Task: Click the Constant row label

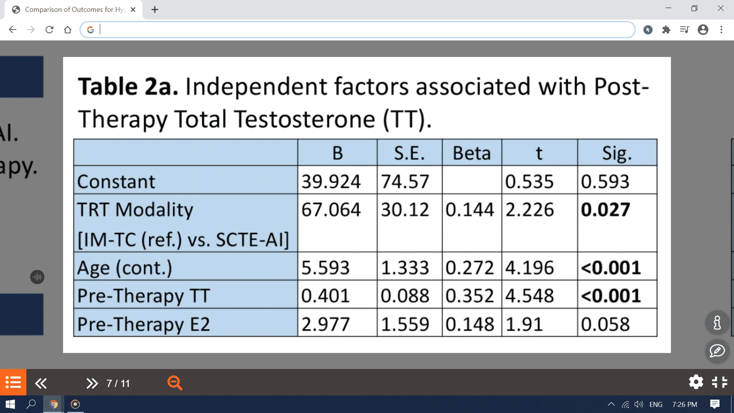Action: coord(116,181)
